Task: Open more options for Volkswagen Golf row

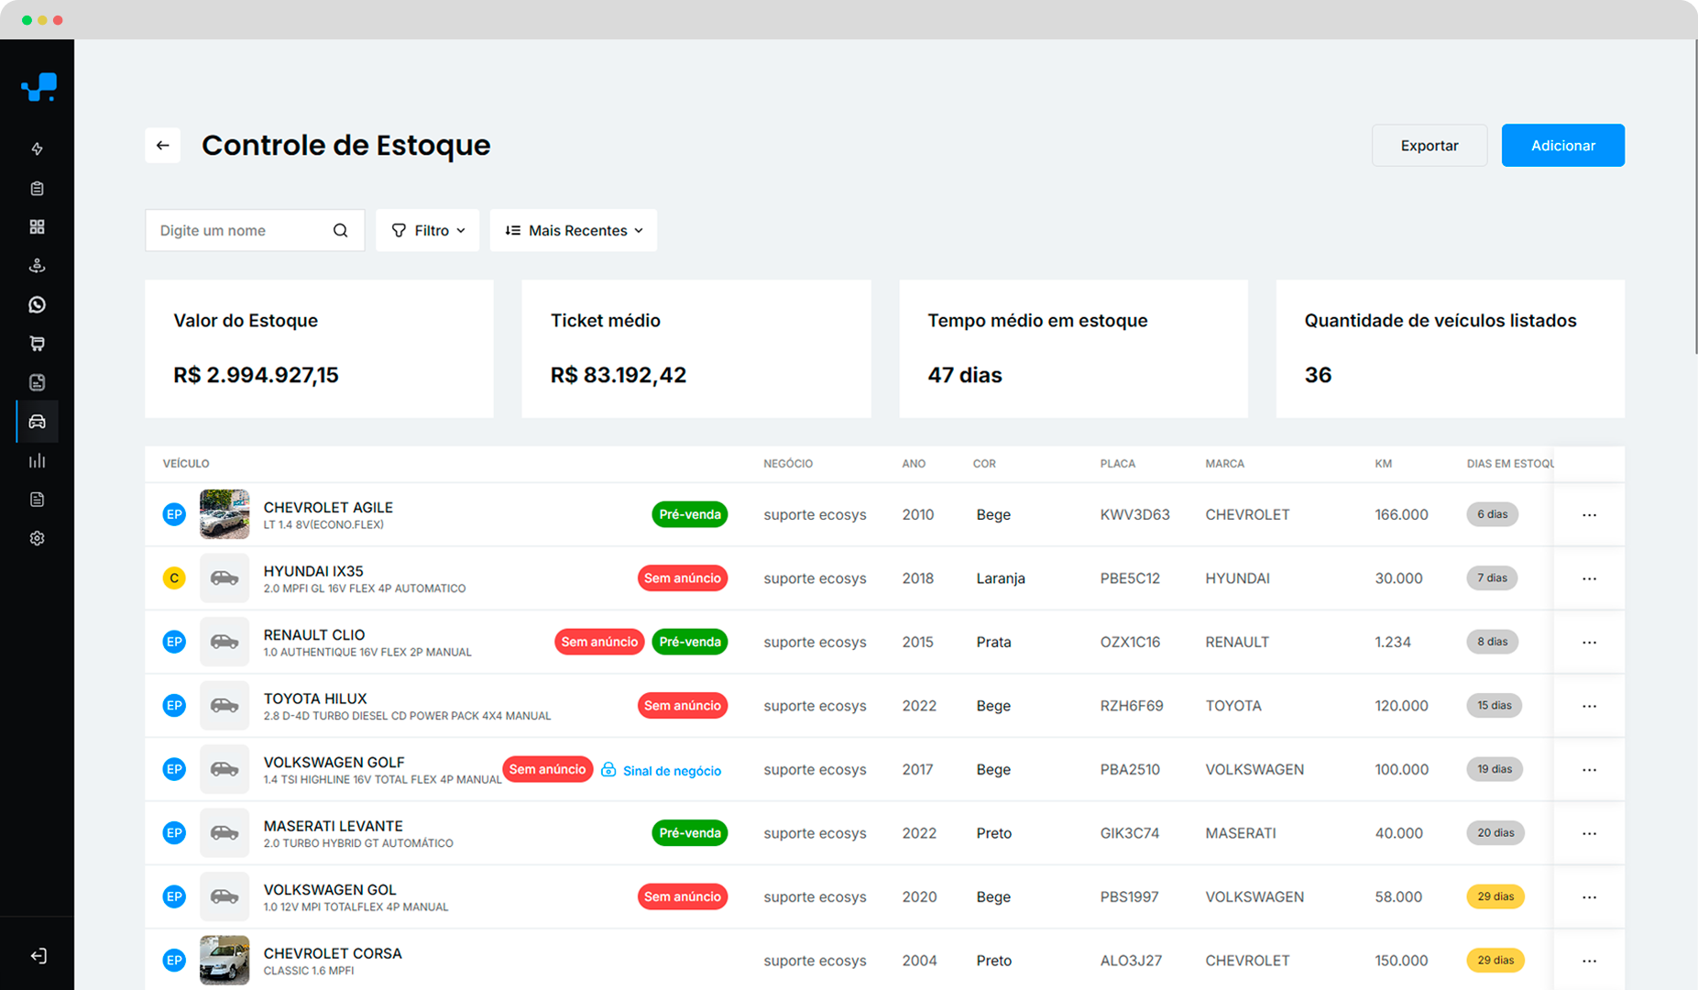Action: click(x=1589, y=770)
